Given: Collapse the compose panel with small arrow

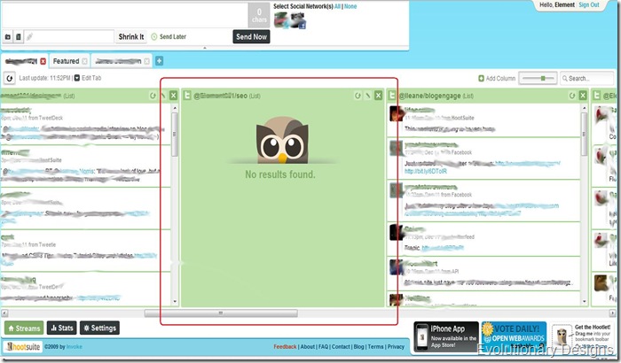Looking at the screenshot, I should click(x=205, y=48).
